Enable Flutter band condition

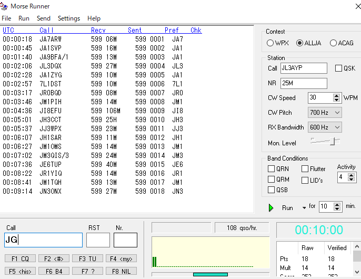click(x=305, y=169)
